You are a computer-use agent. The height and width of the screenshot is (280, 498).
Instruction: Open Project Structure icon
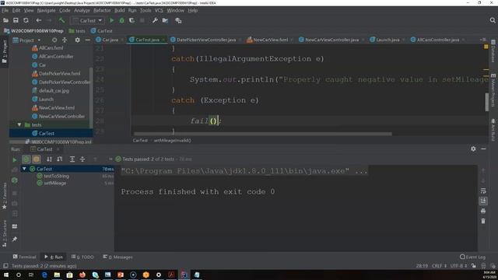[x=165, y=21]
